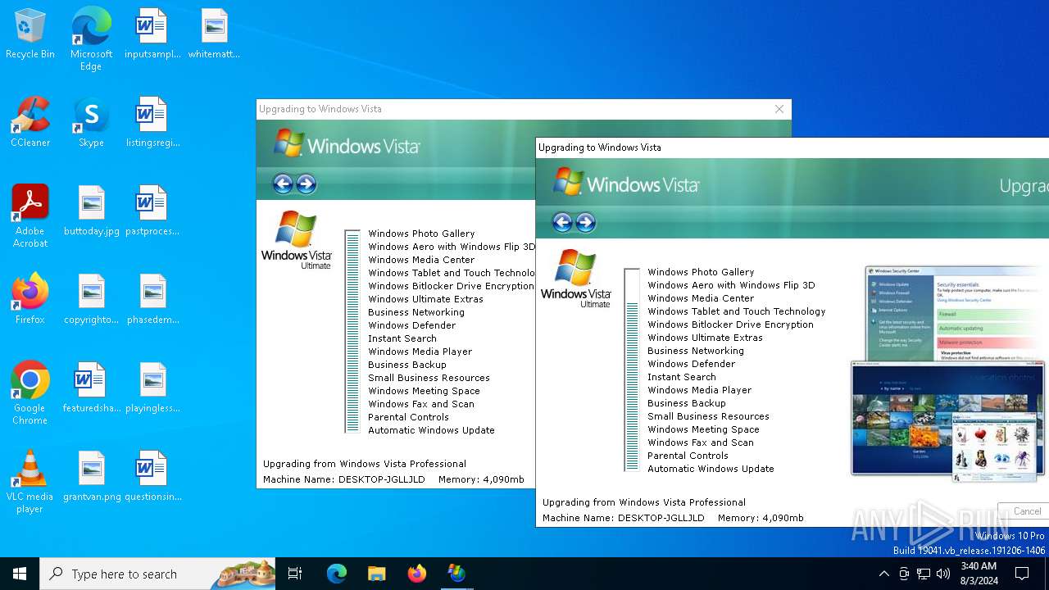Screen dimensions: 1049x590
Task: Click 'Windows Media Center' in front window
Action: [x=701, y=298]
